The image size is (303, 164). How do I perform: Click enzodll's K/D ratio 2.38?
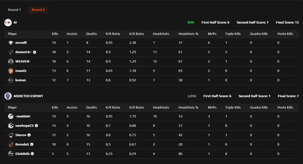click(x=133, y=43)
